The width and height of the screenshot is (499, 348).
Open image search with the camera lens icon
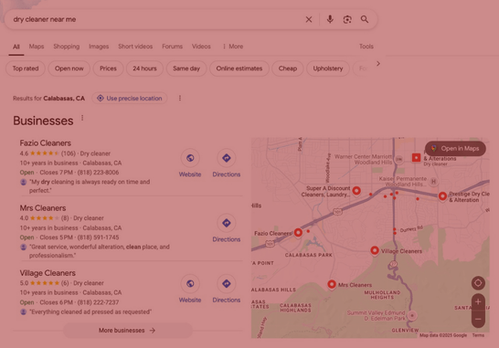point(347,19)
